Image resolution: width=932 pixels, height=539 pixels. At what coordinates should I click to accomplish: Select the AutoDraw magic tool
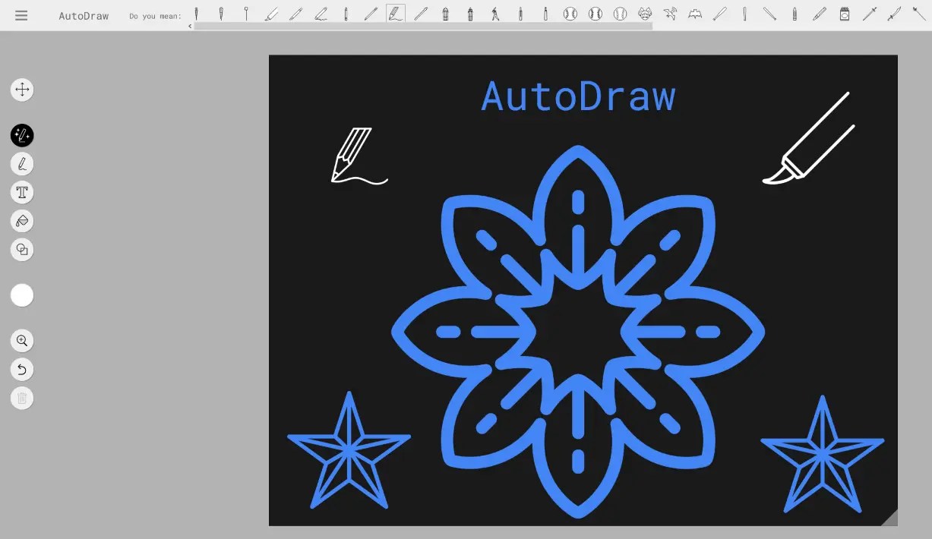click(22, 135)
